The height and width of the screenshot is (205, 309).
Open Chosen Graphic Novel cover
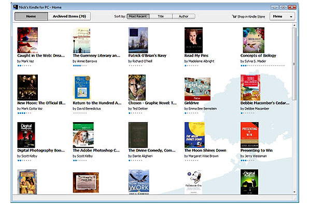point(137,87)
